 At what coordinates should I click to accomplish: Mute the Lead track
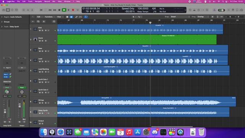click(x=40, y=61)
